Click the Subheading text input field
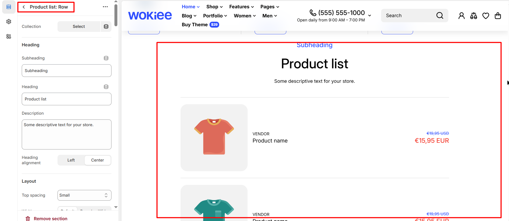Image resolution: width=509 pixels, height=221 pixels. [x=67, y=71]
